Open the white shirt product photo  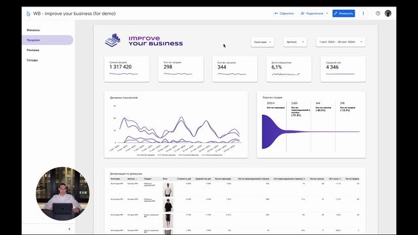pyautogui.click(x=168, y=189)
